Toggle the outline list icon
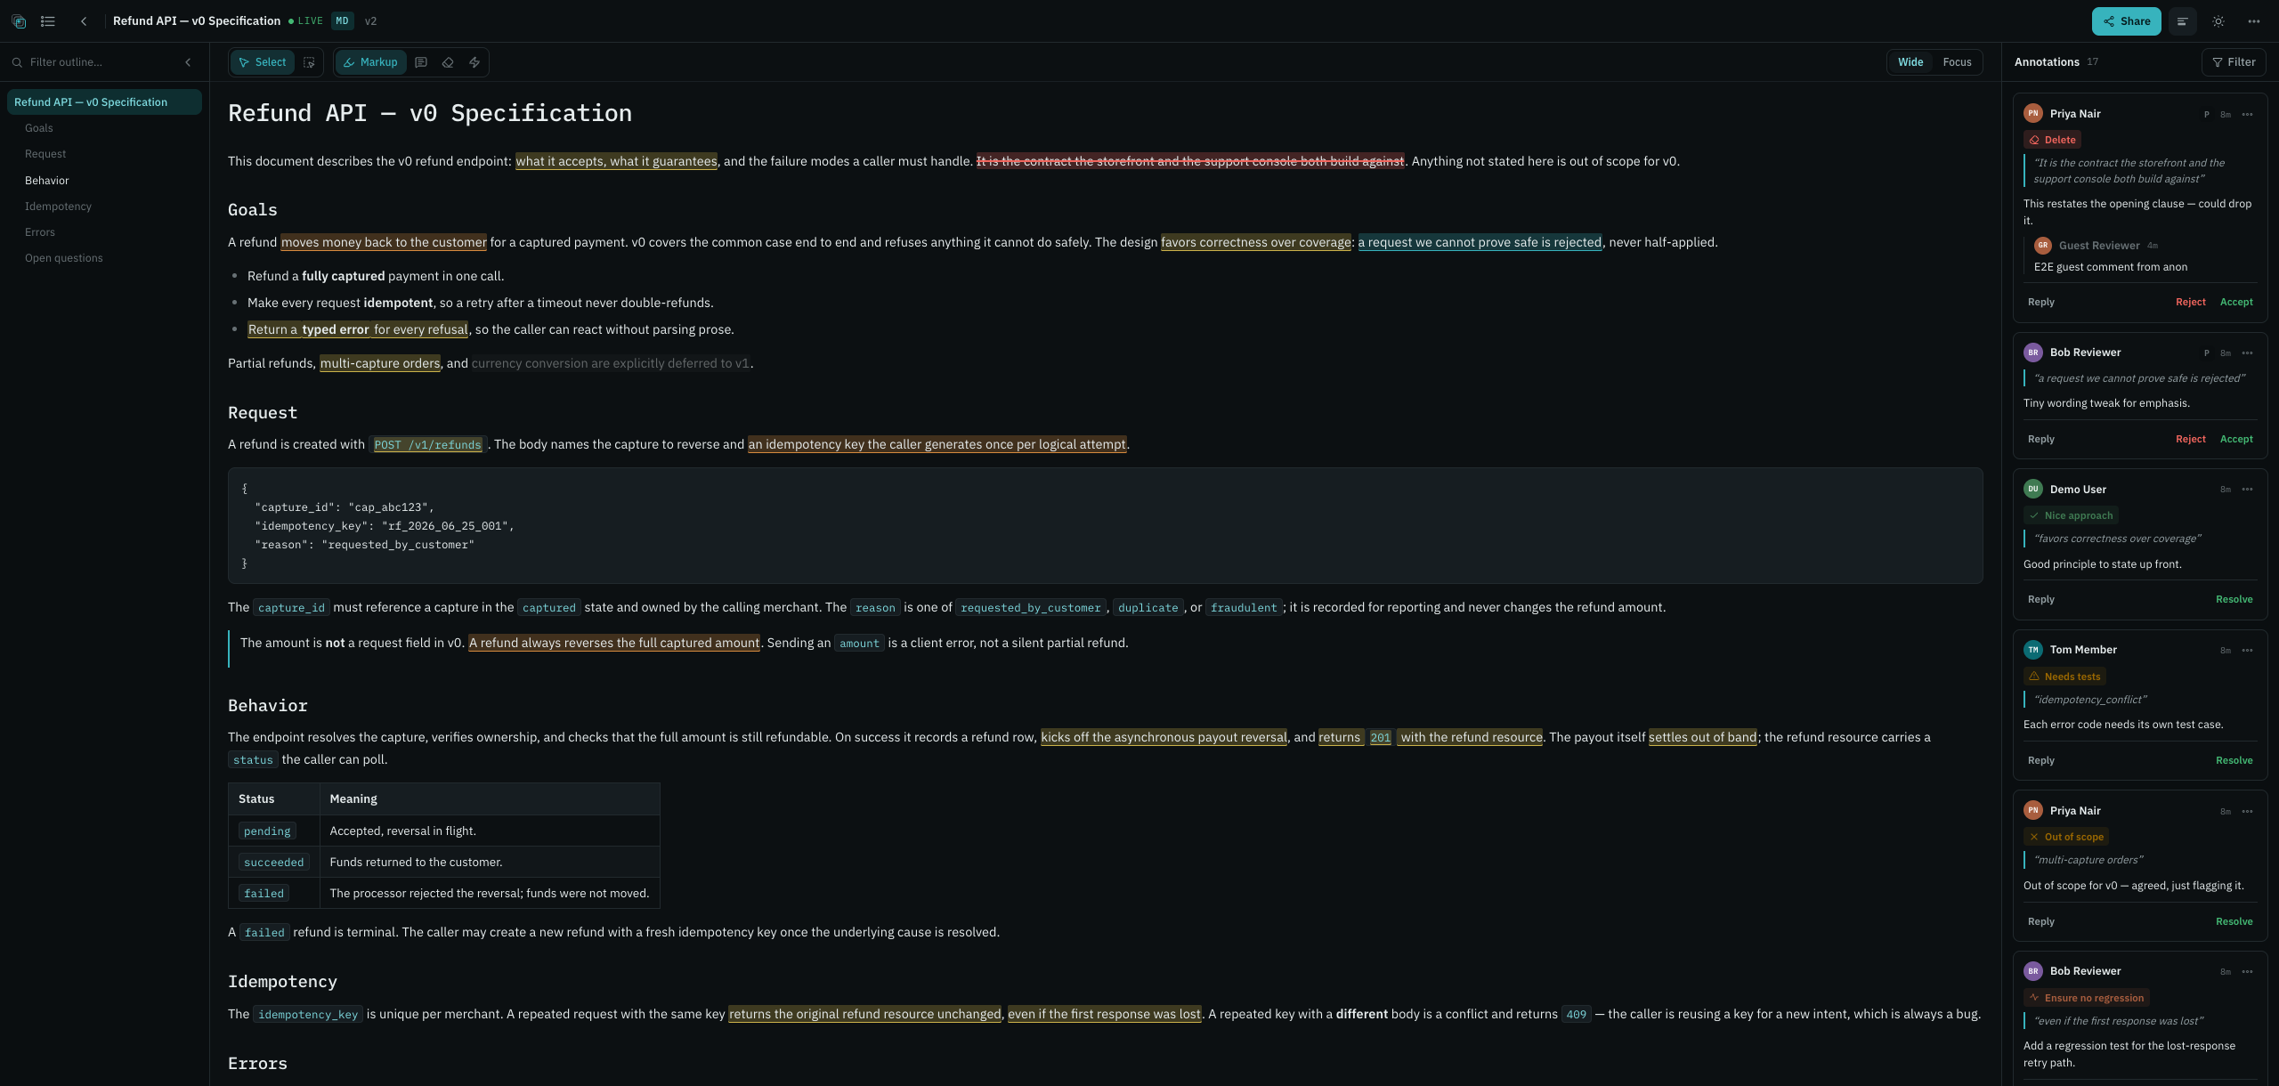Screen dimensions: 2279x1086 pos(48,21)
